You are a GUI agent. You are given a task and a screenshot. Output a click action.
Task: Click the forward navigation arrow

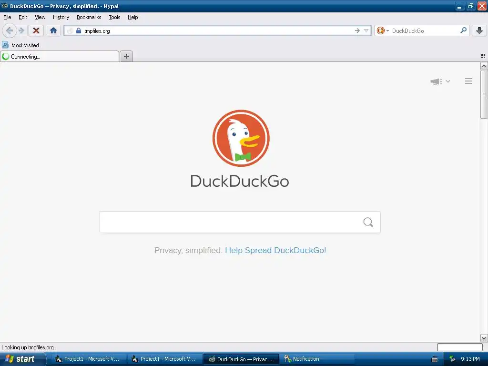tap(21, 30)
